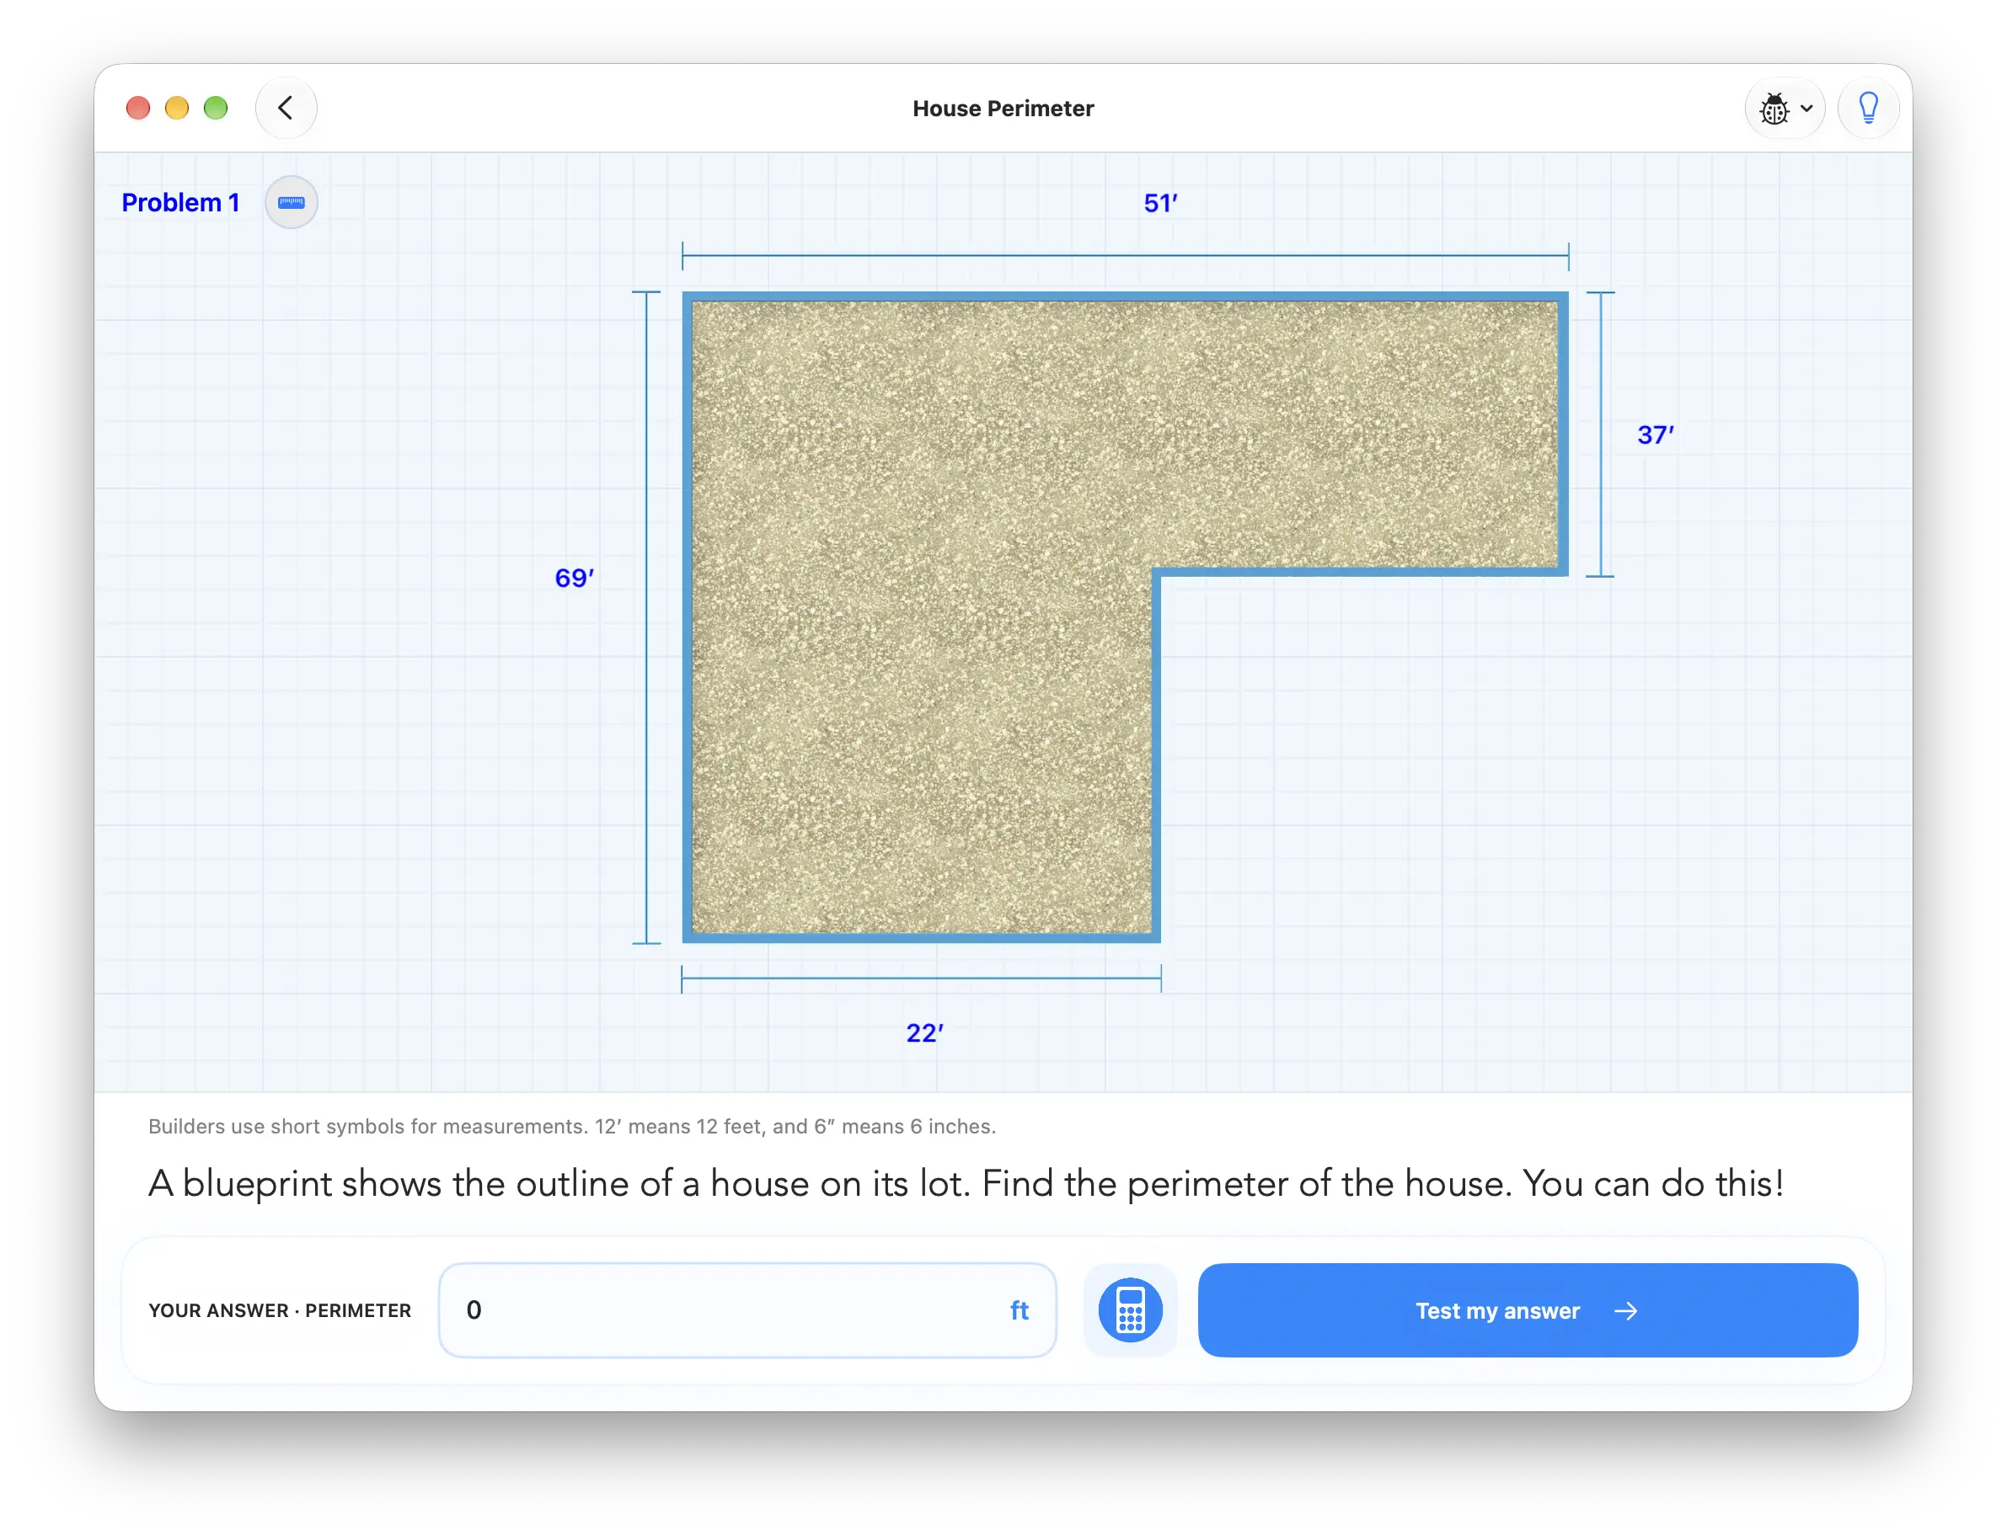This screenshot has height=1536, width=2007.
Task: Click the 22′ bottom dimension label
Action: pyautogui.click(x=924, y=1032)
